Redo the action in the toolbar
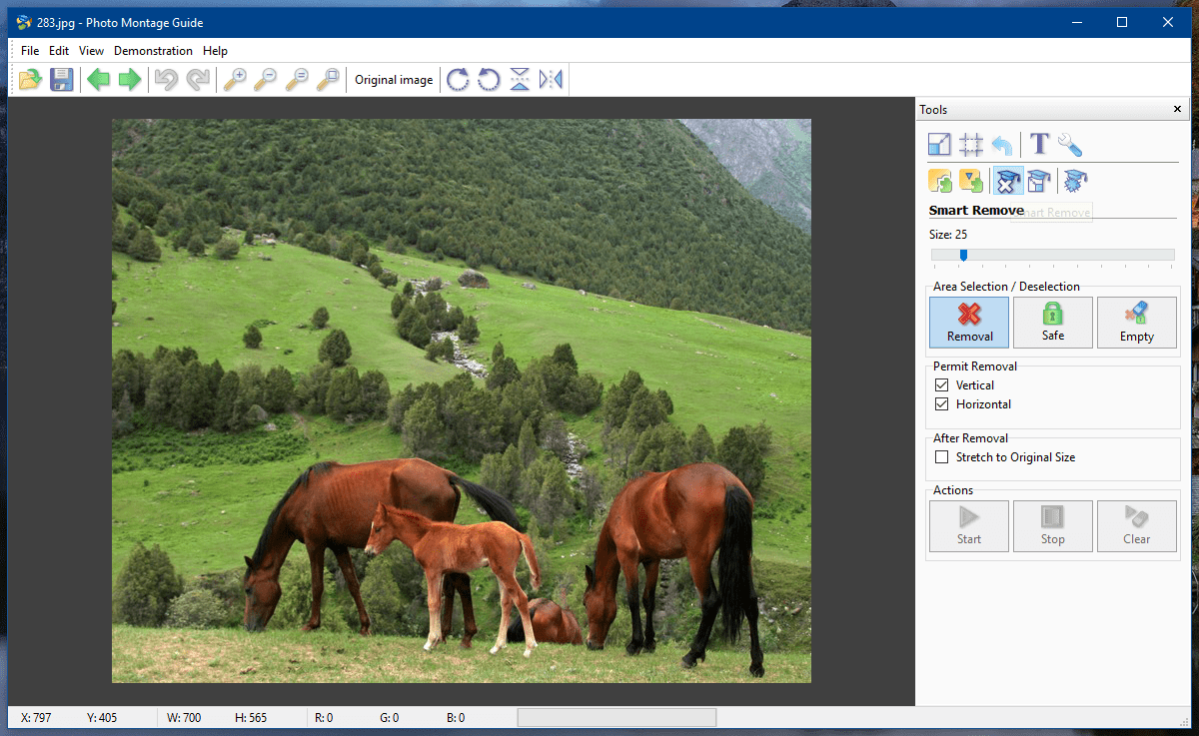 (x=198, y=80)
